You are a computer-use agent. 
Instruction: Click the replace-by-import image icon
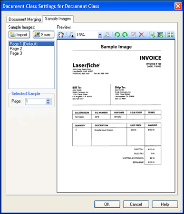(x=152, y=35)
